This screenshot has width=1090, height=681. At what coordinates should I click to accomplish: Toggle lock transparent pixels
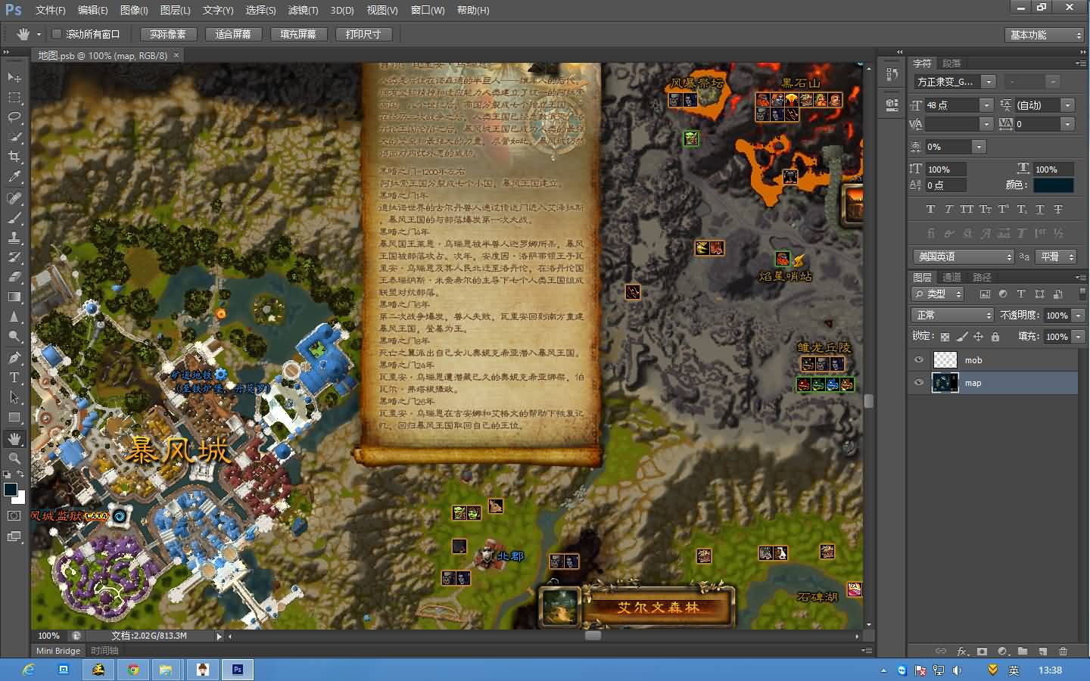click(945, 337)
